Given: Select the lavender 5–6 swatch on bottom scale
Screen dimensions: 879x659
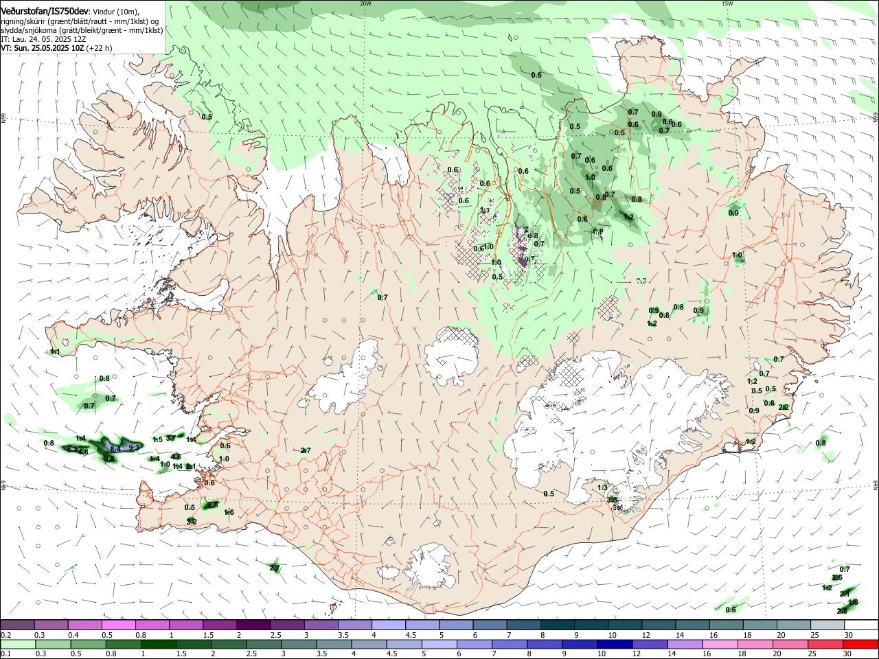Looking at the screenshot, I should 439,645.
